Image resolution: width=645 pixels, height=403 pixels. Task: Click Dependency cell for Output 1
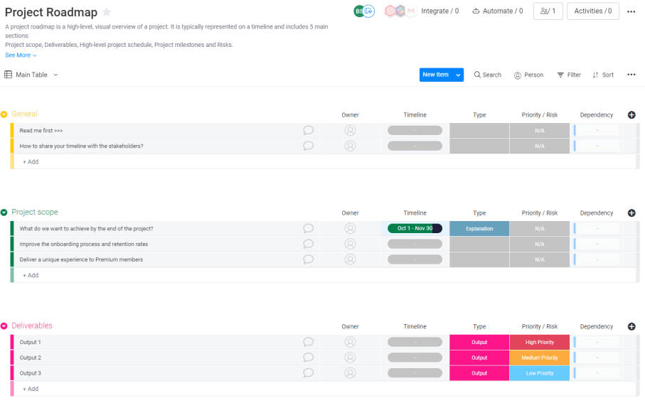coord(597,342)
